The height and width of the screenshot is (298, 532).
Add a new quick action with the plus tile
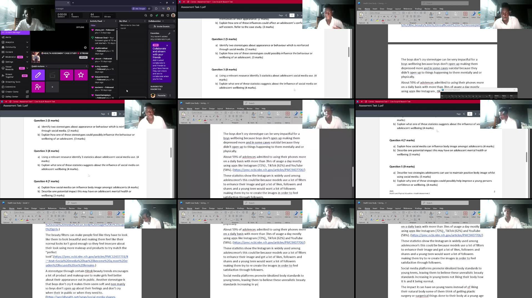[x=52, y=87]
